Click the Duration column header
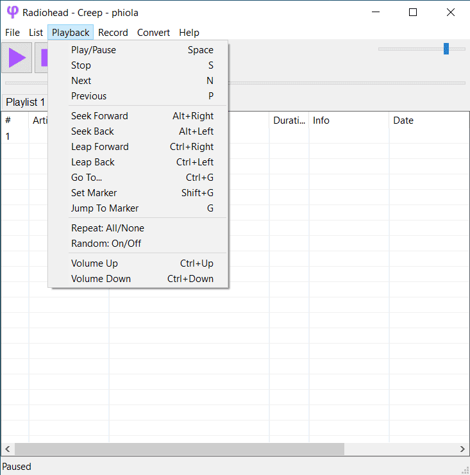This screenshot has width=470, height=475. (289, 121)
